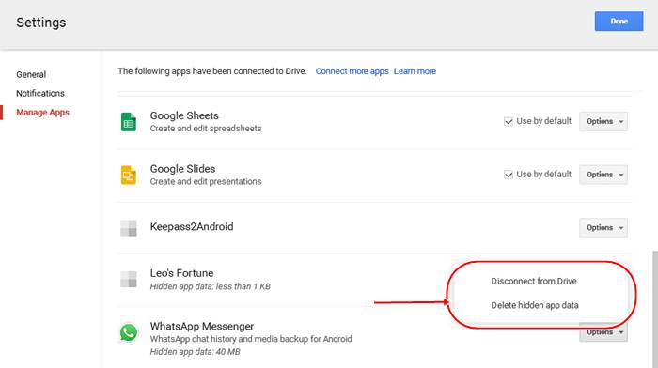Click the Google Sheets app icon

tap(129, 122)
